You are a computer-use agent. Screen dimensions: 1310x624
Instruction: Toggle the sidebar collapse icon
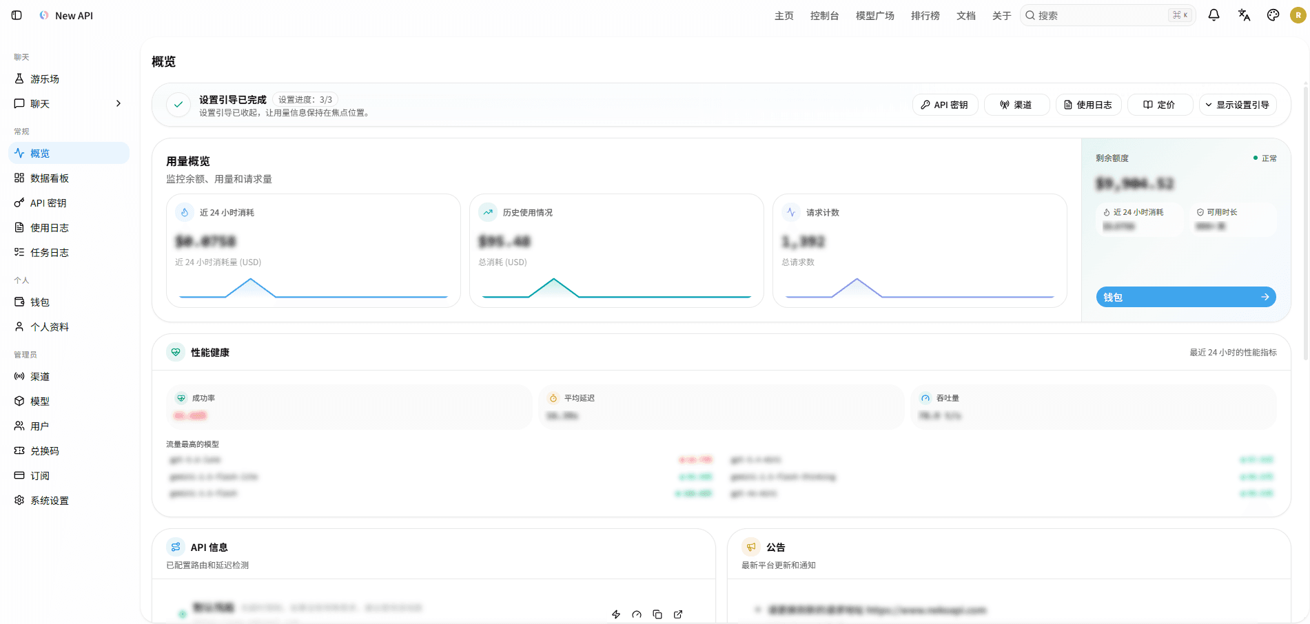17,15
